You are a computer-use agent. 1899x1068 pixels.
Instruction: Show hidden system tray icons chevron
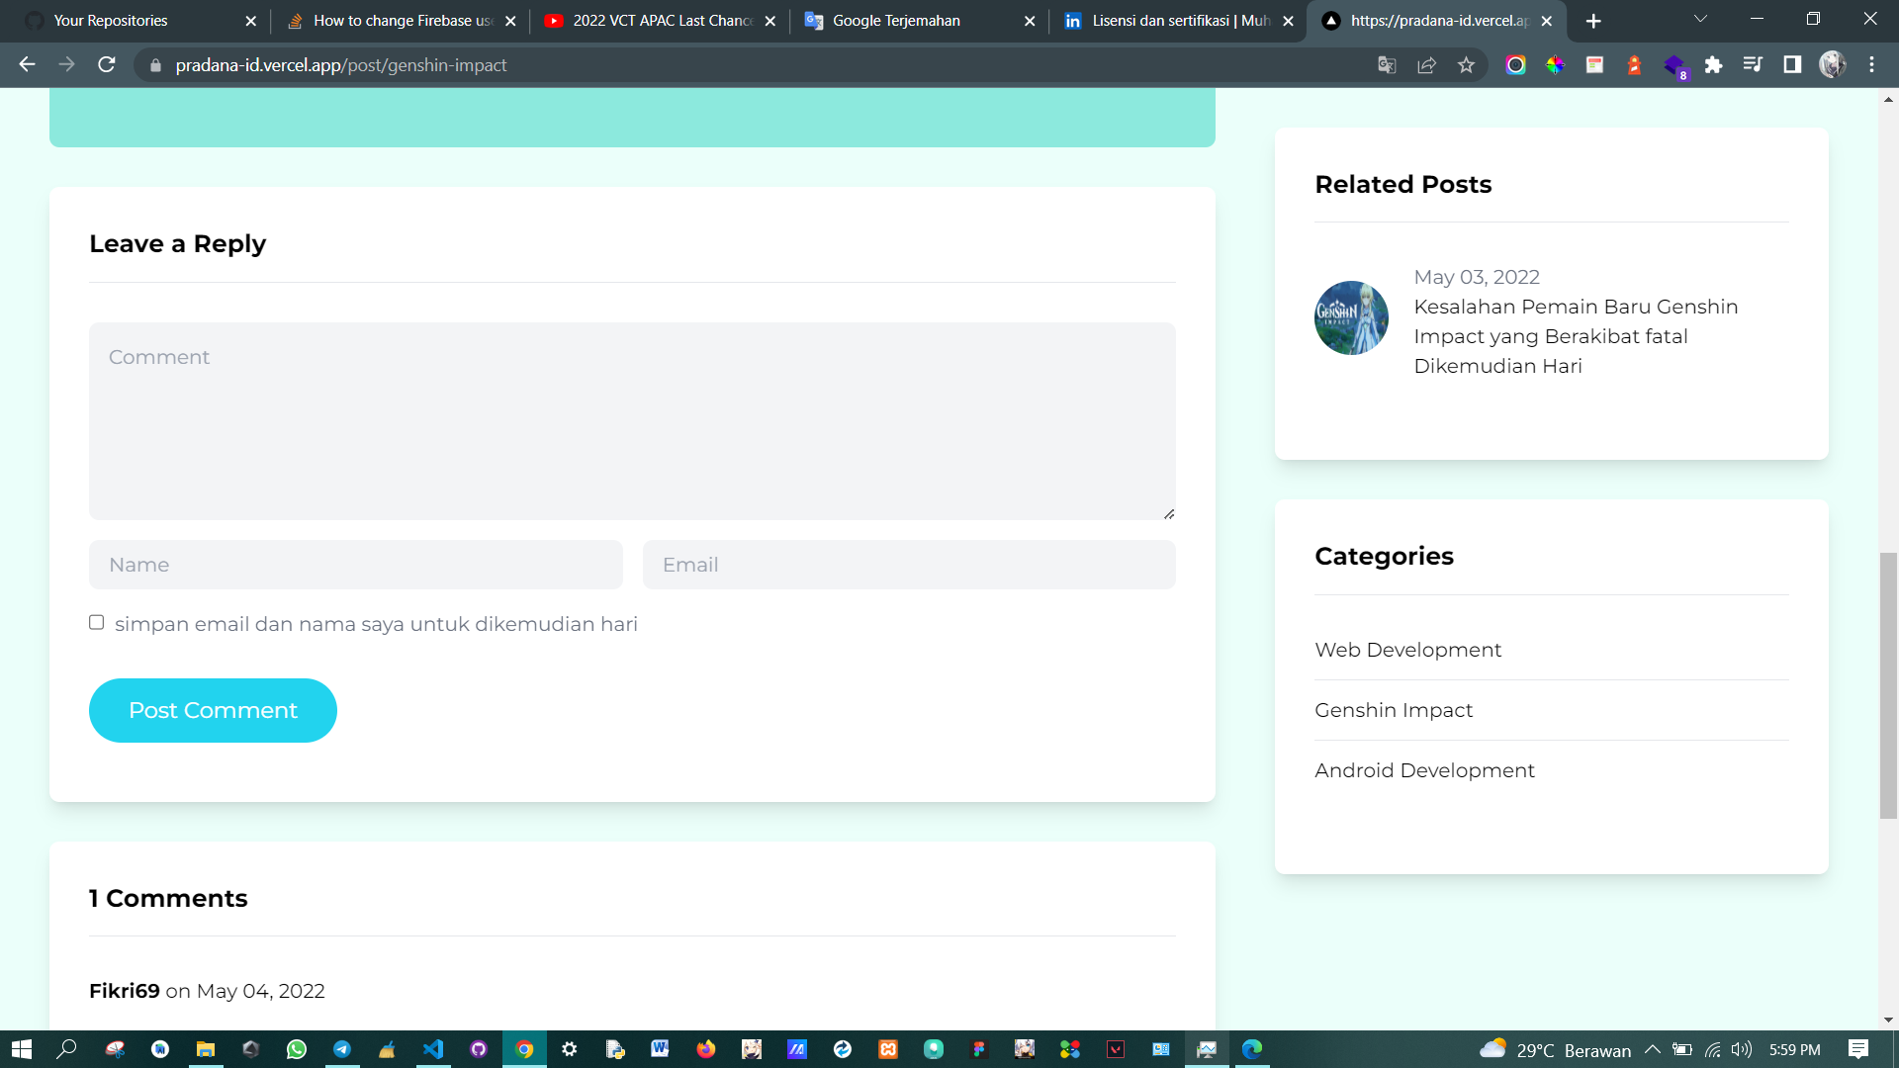(x=1652, y=1049)
